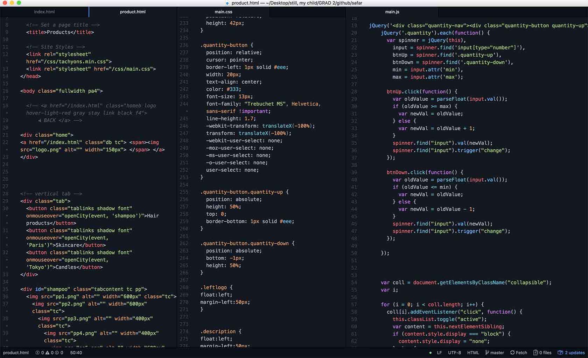The image size is (588, 358).
Task: Click the file icon in the window title
Action: pyautogui.click(x=227, y=3)
